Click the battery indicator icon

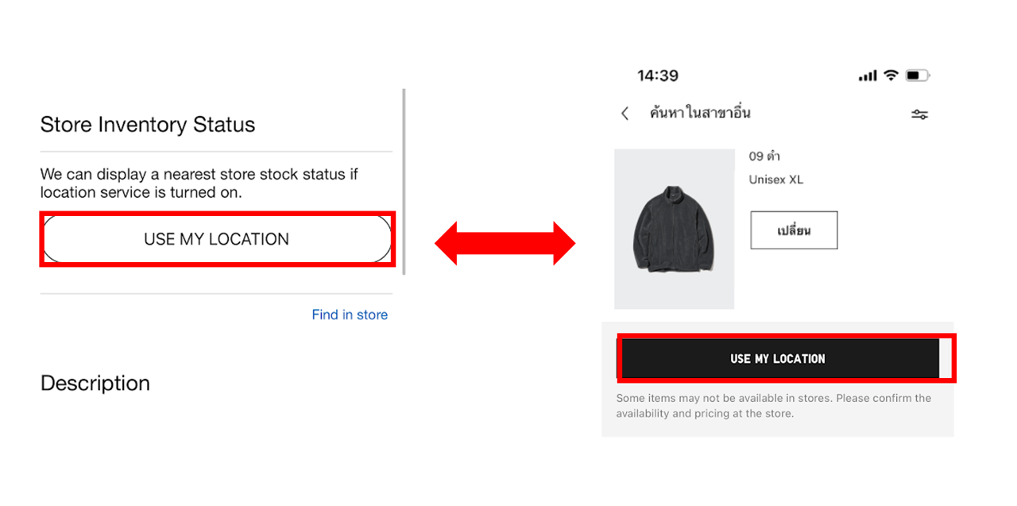(x=917, y=75)
